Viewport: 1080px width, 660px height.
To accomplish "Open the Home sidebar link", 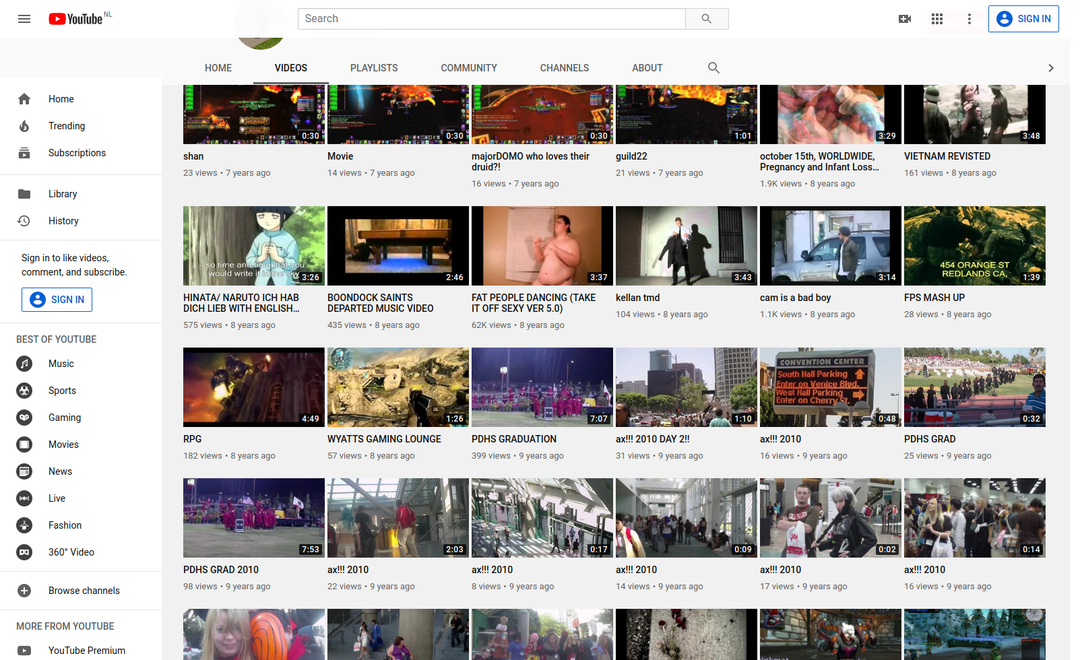I will coord(81,99).
